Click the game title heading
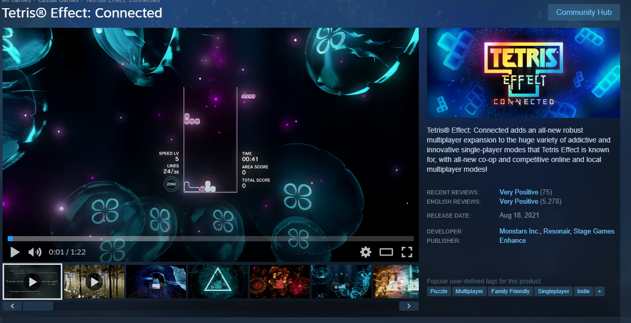631x323 pixels. coord(82,13)
